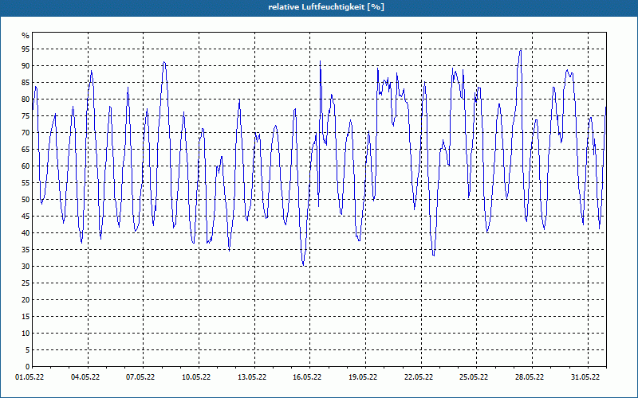Click the y-axis value 25
Viewport: 638px width, 398px height.
pos(26,283)
